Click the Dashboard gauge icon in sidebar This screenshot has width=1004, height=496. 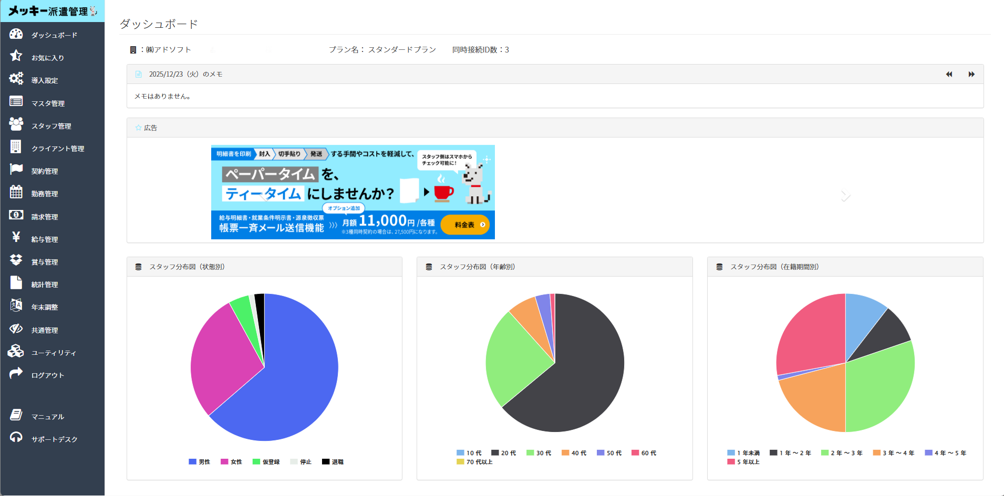(x=16, y=34)
